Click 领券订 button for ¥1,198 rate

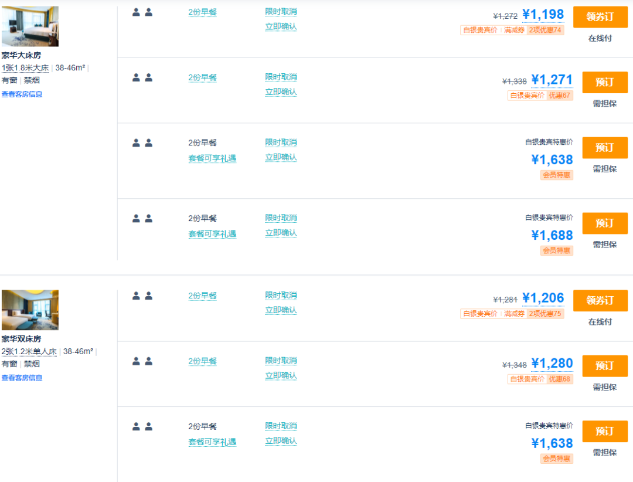[600, 17]
